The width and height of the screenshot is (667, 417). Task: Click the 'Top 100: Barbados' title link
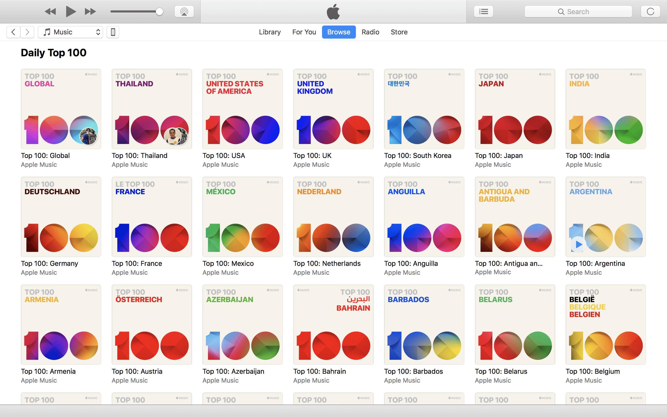413,371
